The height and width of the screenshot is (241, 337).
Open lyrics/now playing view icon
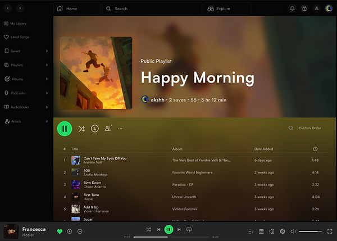[x=251, y=231]
